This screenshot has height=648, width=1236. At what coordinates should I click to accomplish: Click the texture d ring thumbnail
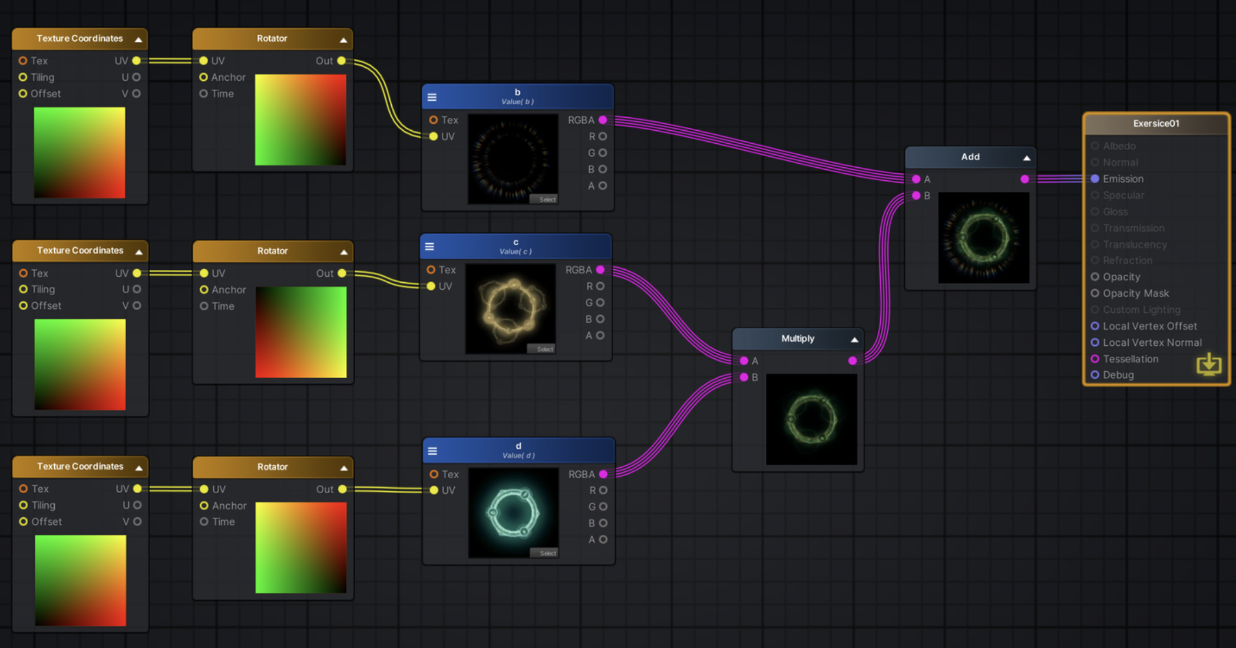click(x=513, y=513)
